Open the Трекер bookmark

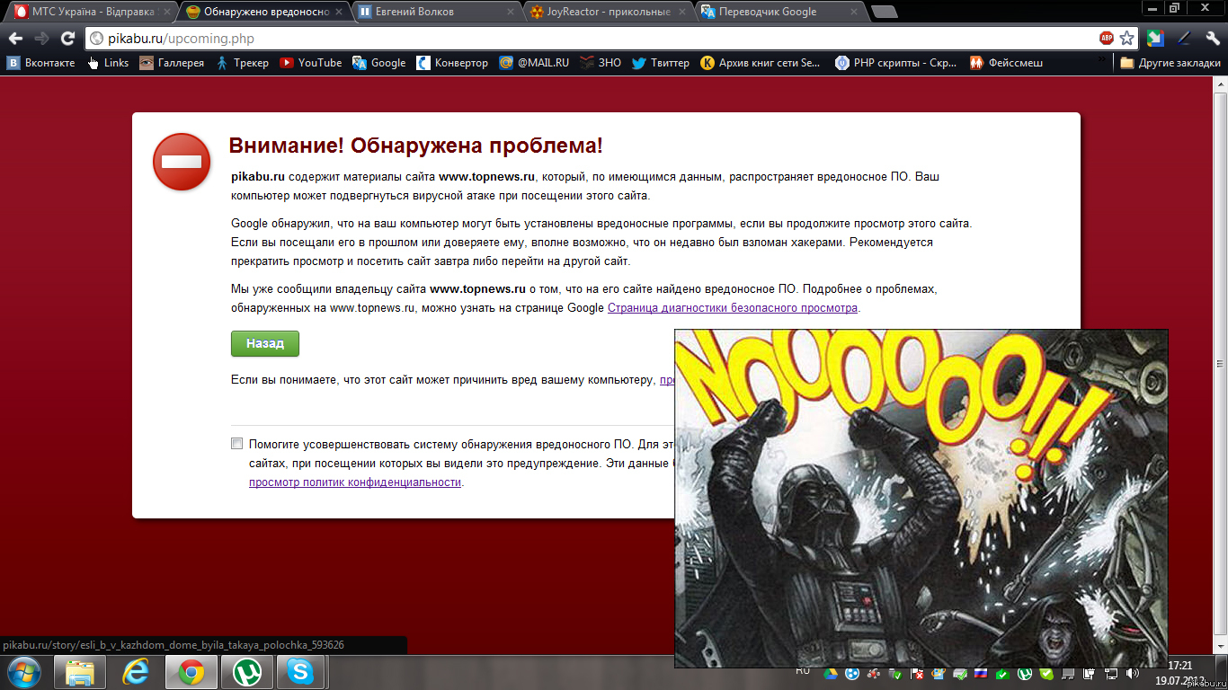pyautogui.click(x=242, y=63)
